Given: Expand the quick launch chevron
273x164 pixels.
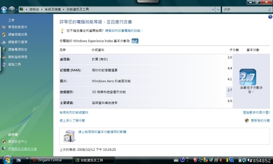Looking at the screenshot, I should (27, 158).
